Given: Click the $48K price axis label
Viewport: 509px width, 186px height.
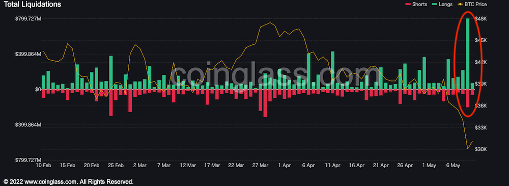Looking at the screenshot, I should pyautogui.click(x=480, y=19).
